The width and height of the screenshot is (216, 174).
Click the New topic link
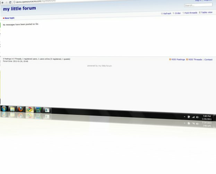pos(9,18)
